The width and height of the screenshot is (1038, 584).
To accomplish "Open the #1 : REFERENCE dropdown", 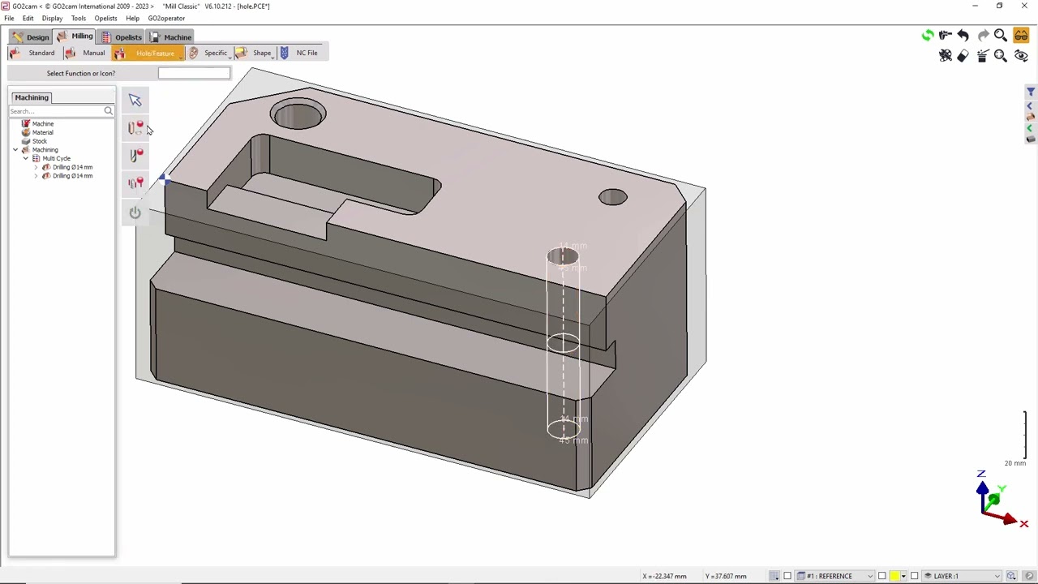I will 835,576.
